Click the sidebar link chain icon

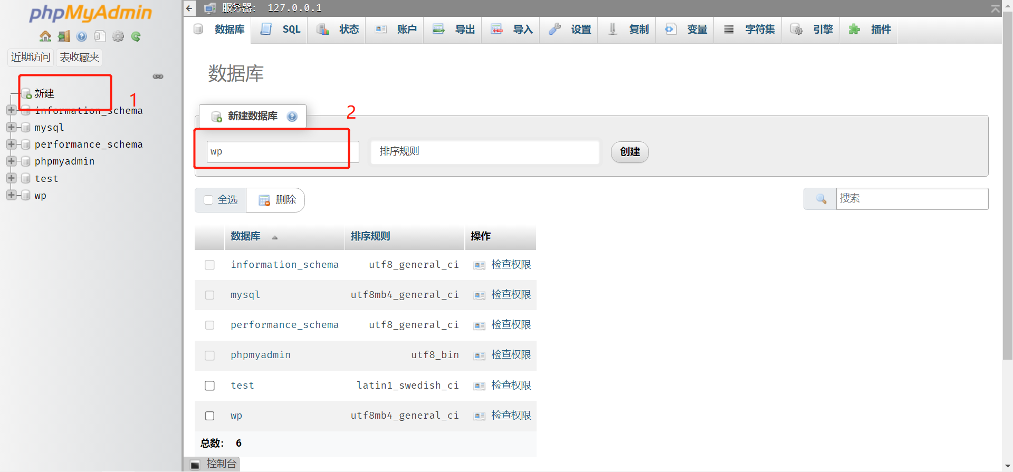pos(158,76)
